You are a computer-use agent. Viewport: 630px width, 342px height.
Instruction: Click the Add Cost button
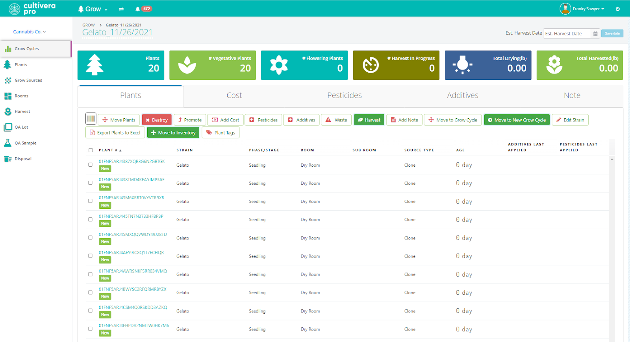click(x=226, y=120)
